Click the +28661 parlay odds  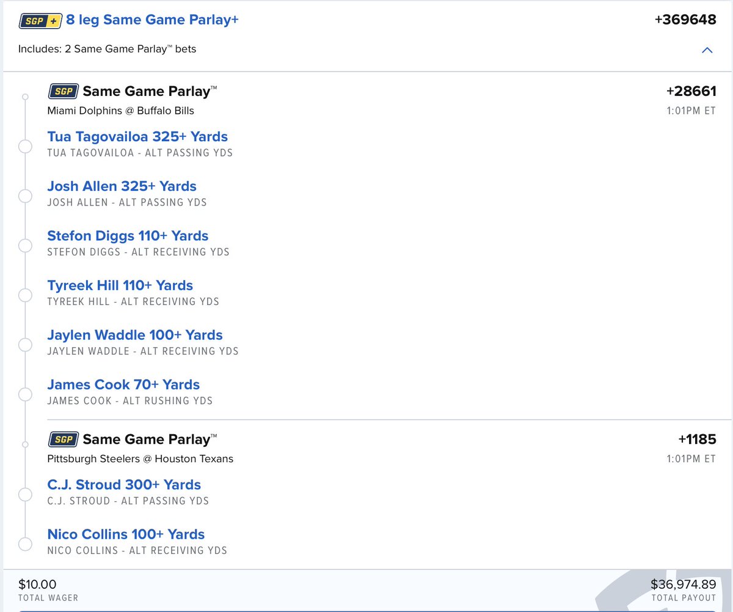691,92
